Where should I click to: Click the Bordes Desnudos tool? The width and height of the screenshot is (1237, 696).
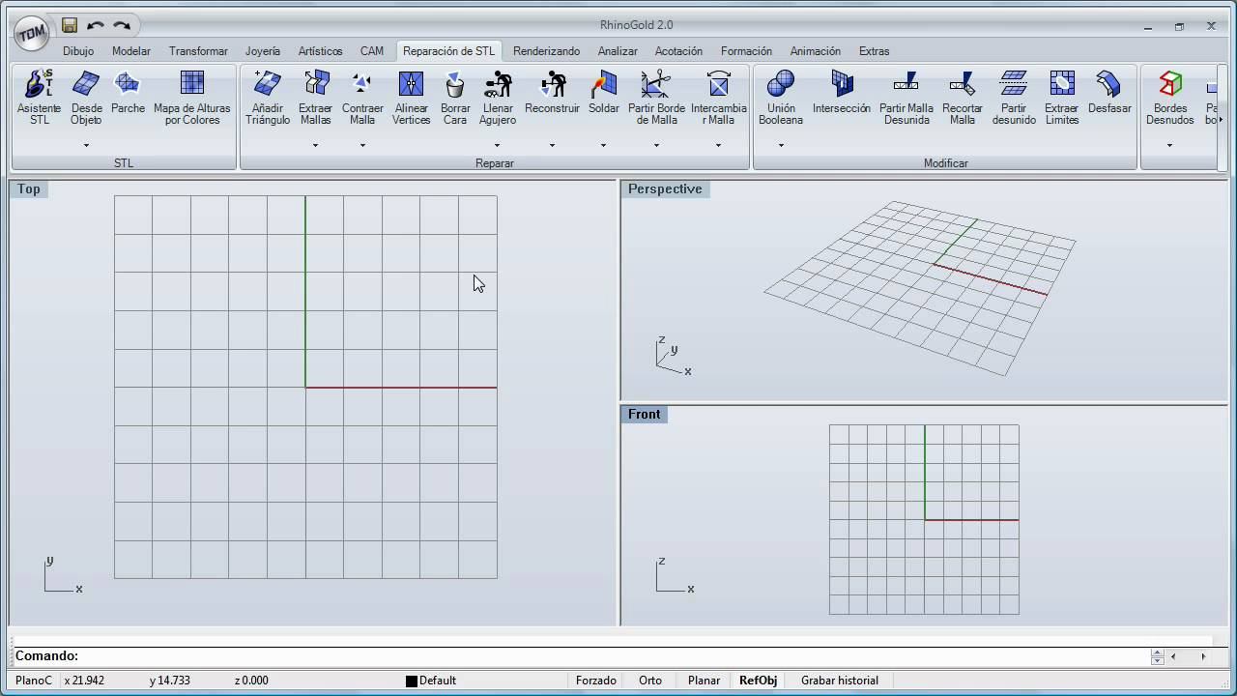tap(1170, 98)
